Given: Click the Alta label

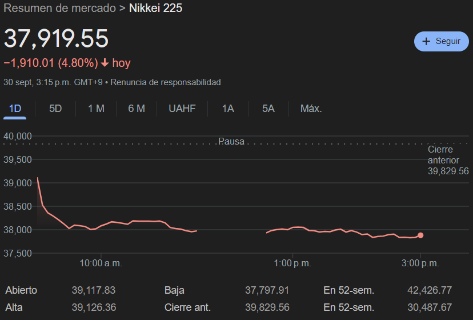Looking at the screenshot, I should point(14,307).
